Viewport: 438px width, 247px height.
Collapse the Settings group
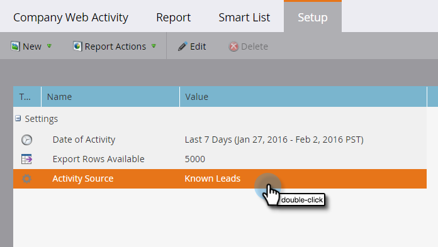click(x=18, y=119)
